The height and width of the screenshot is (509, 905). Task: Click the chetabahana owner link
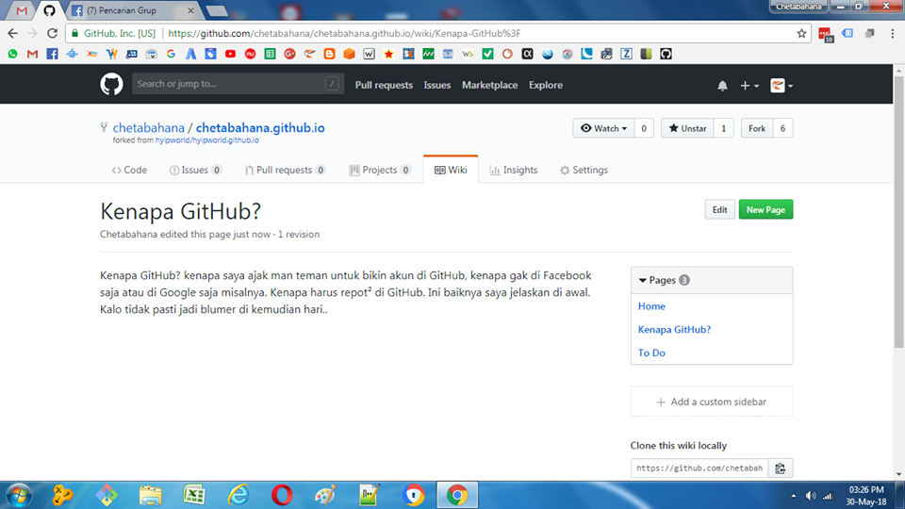pyautogui.click(x=148, y=127)
